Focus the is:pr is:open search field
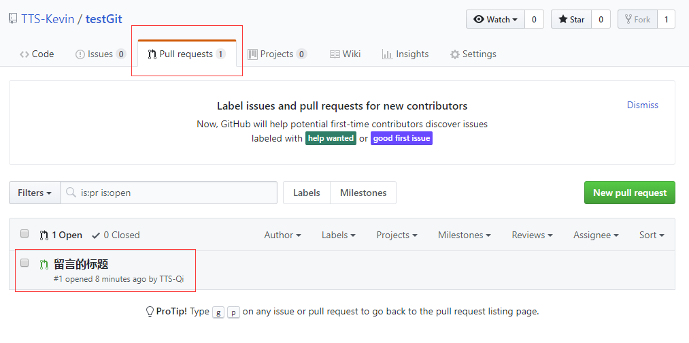The width and height of the screenshot is (689, 343). [169, 193]
